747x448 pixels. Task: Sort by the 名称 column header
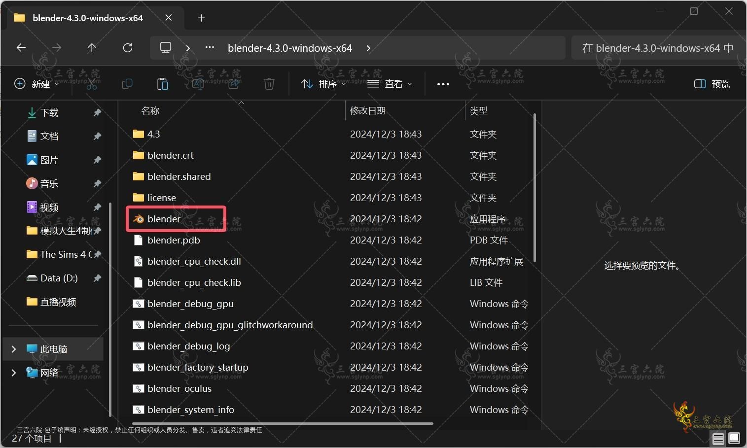click(150, 111)
